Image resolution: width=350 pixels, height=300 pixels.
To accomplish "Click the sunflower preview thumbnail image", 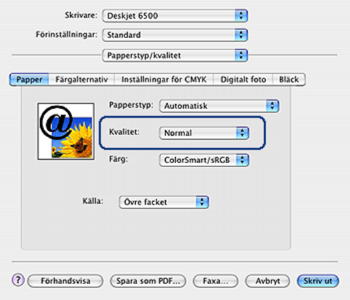I will pyautogui.click(x=66, y=131).
